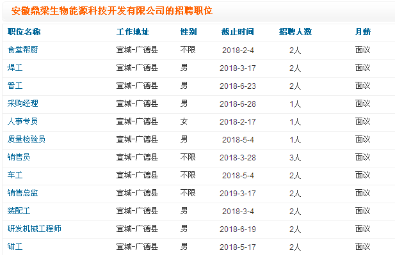Click 宣城-广德县 address in 钳工 row
The height and width of the screenshot is (255, 395).
[x=137, y=246]
